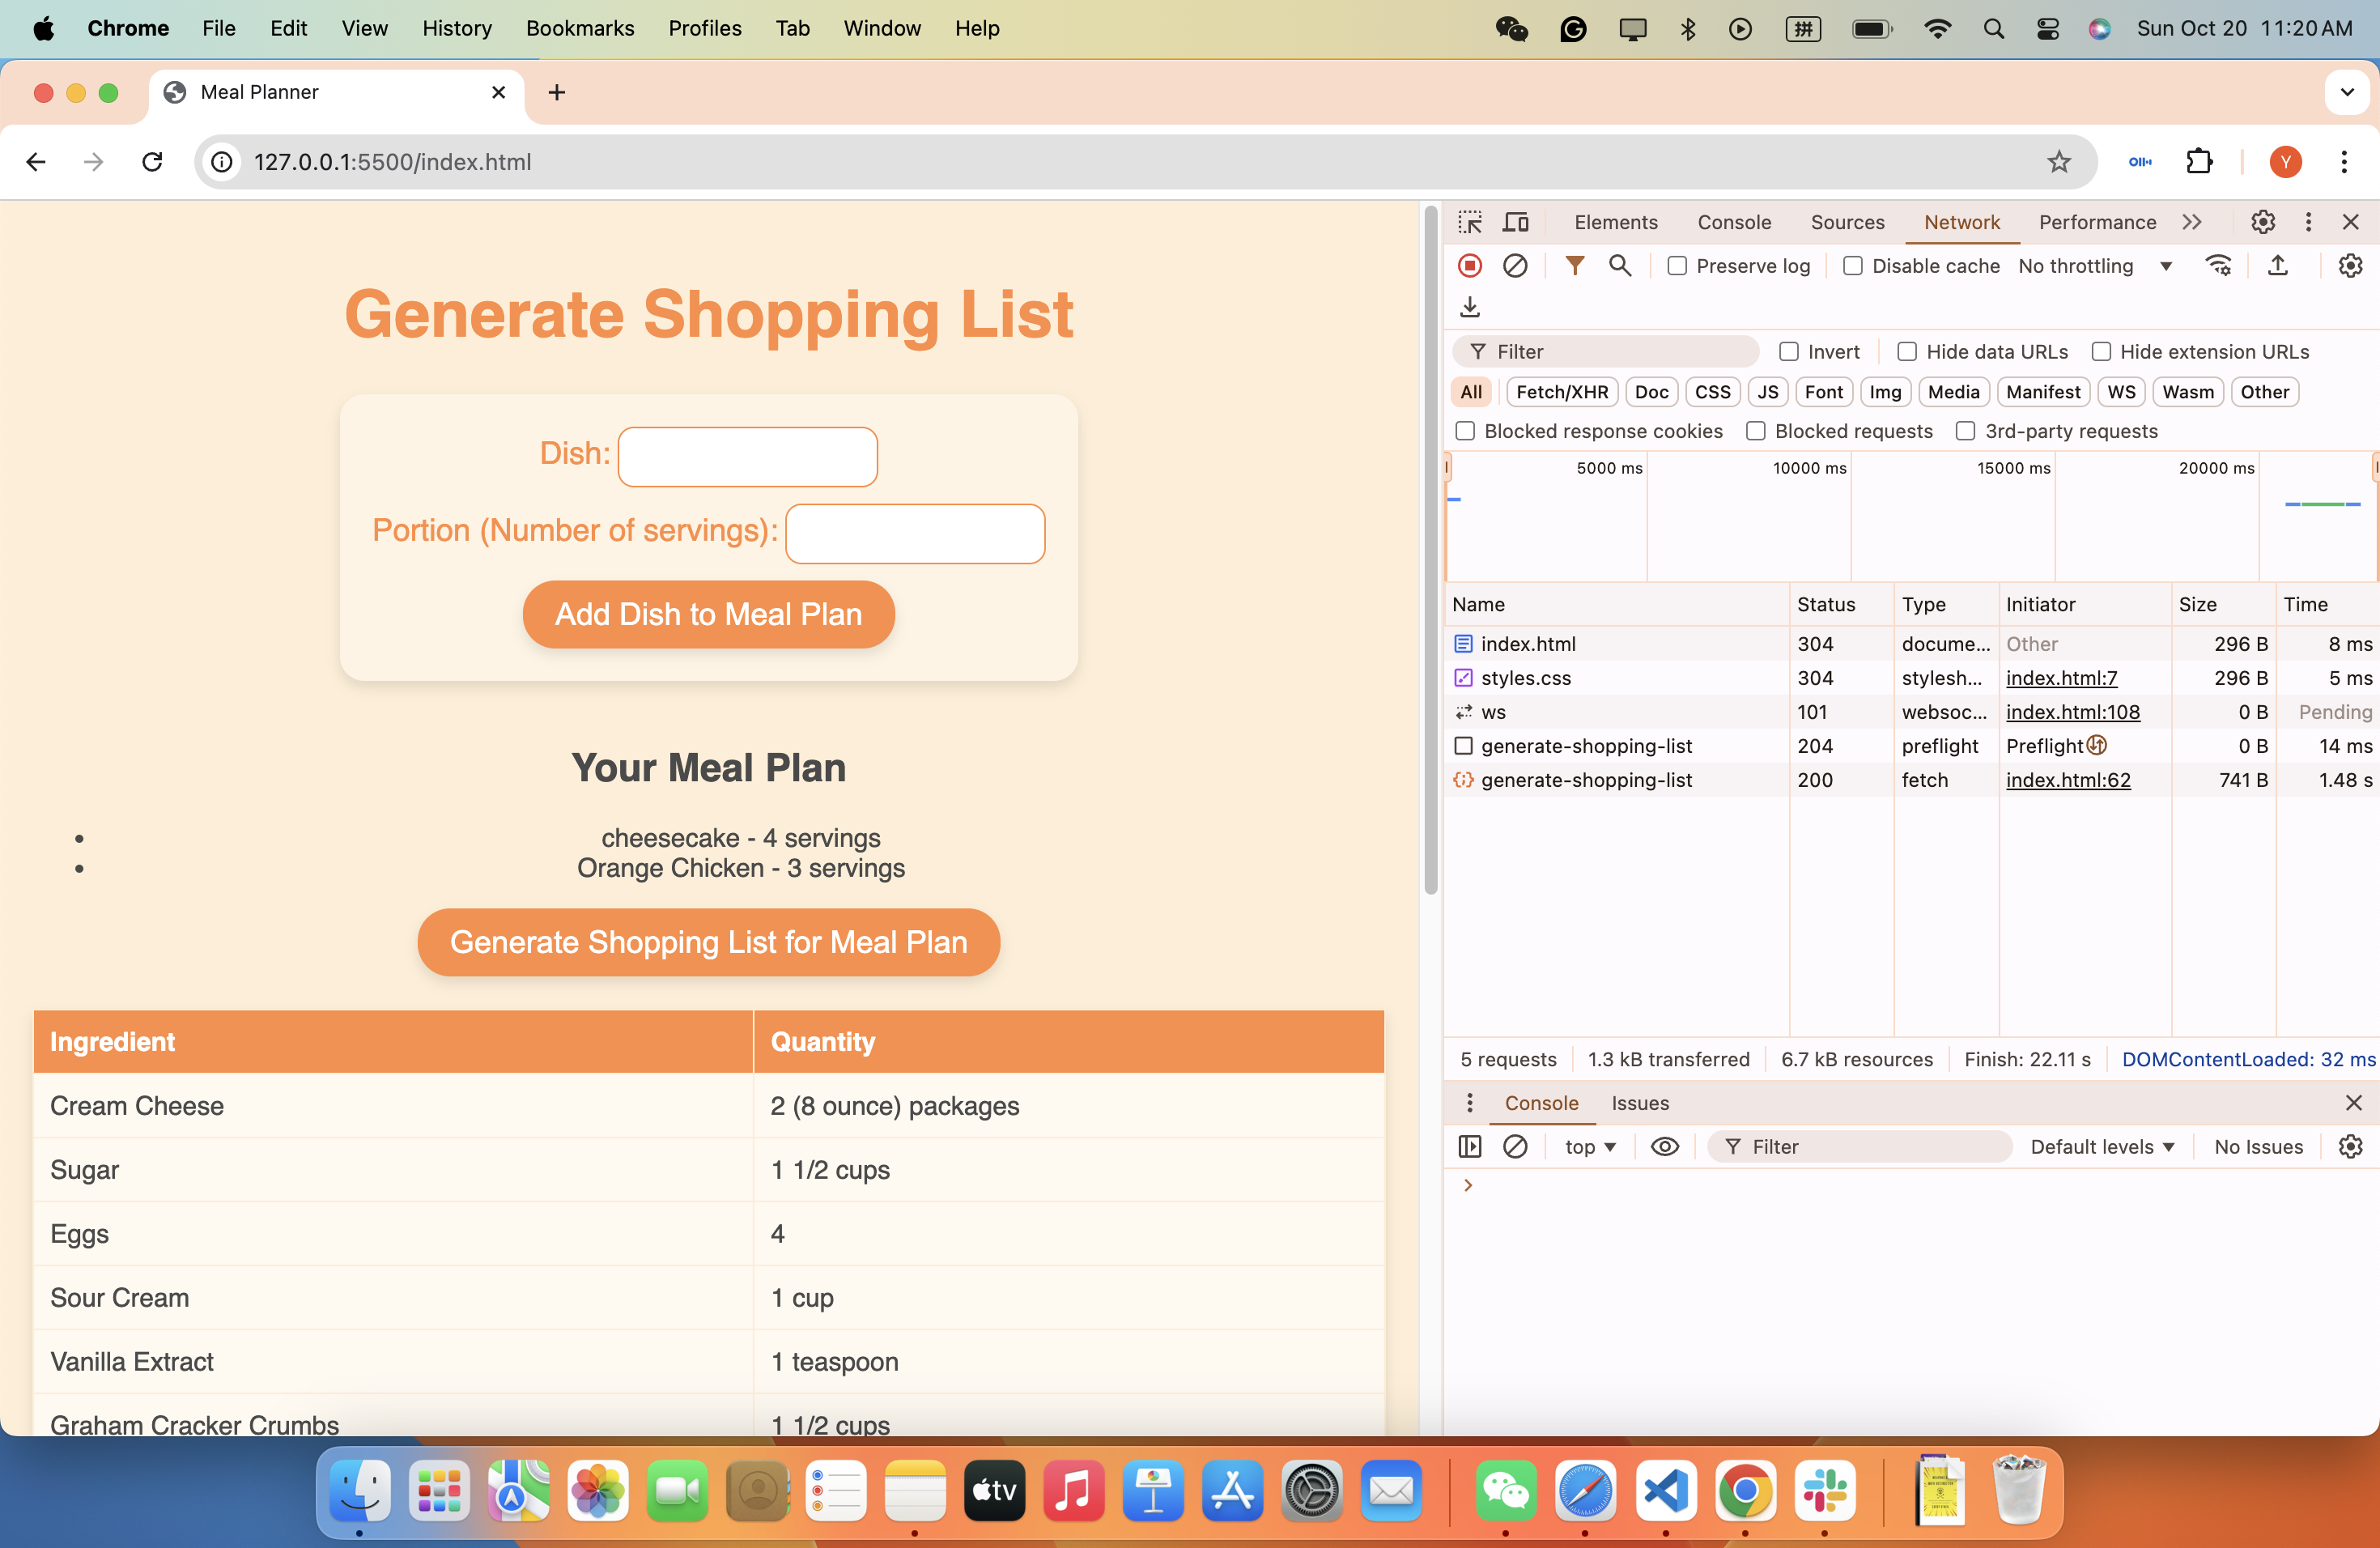Open the Bookmarks menu
Screen dimensions: 2380x1548
click(580, 28)
